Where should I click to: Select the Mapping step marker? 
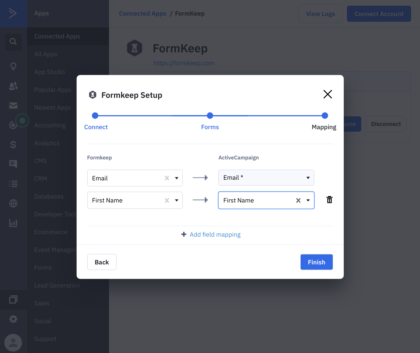point(325,116)
